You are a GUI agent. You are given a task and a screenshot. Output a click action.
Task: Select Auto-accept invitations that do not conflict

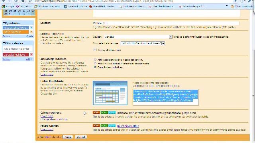coord(95,60)
